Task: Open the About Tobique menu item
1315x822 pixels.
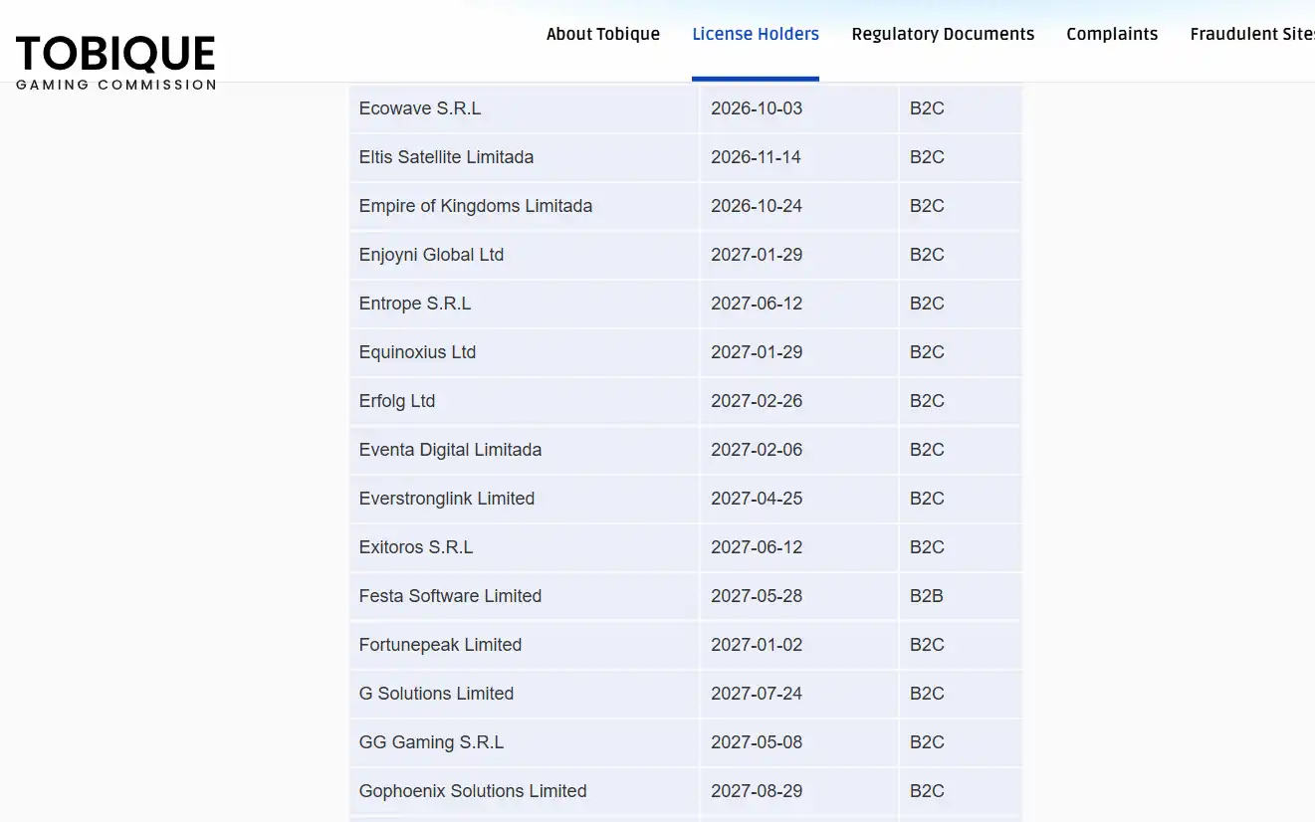Action: [x=602, y=34]
